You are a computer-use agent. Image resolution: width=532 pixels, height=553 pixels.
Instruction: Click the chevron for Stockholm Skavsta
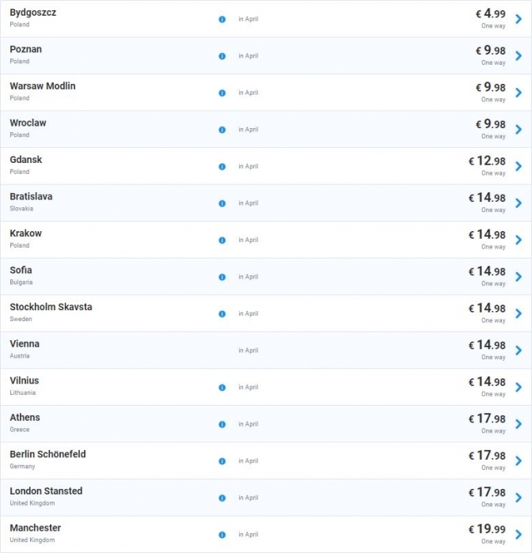click(519, 313)
